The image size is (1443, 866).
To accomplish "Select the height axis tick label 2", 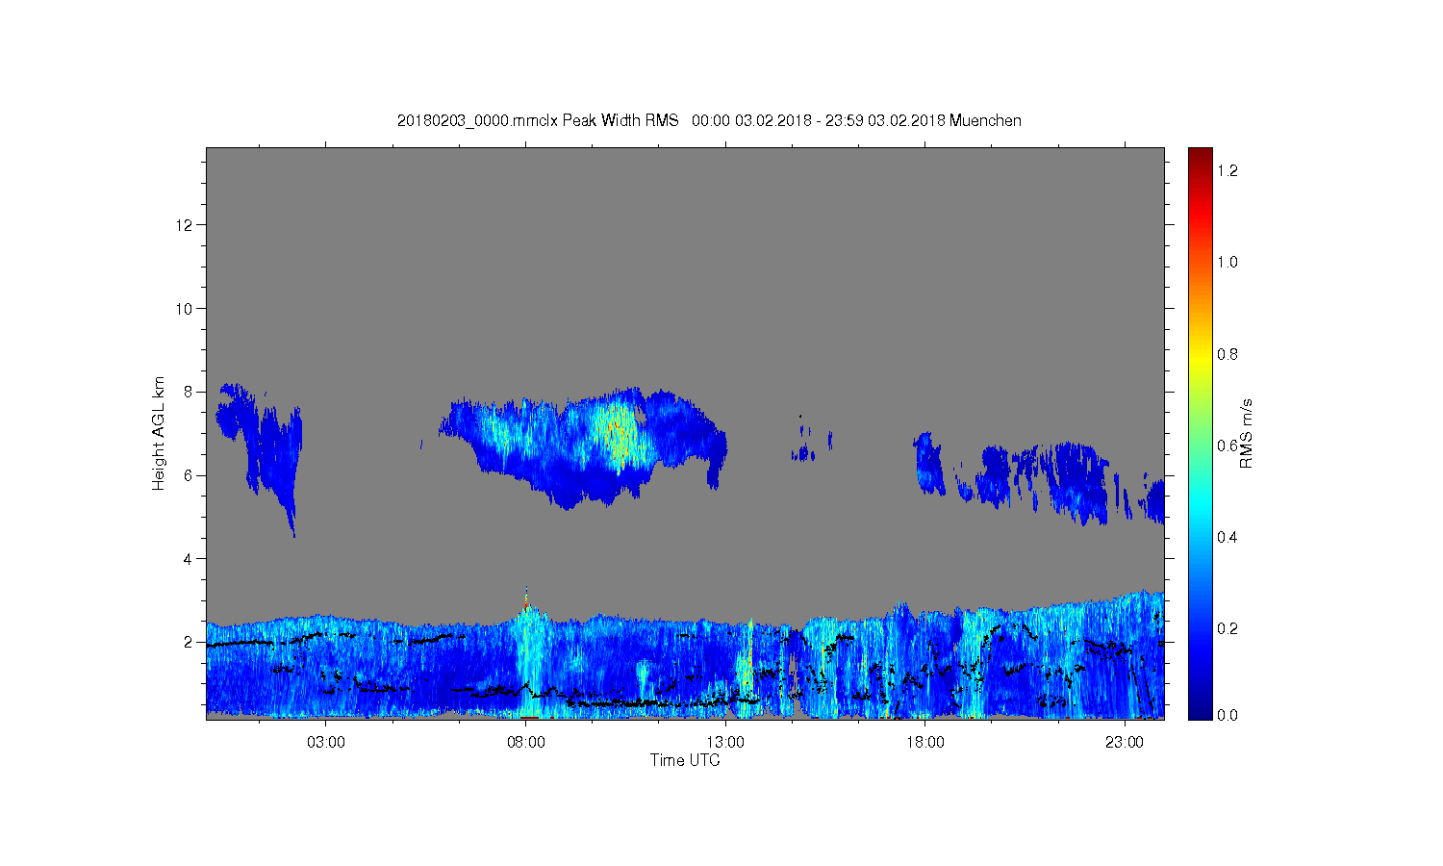I will [189, 642].
